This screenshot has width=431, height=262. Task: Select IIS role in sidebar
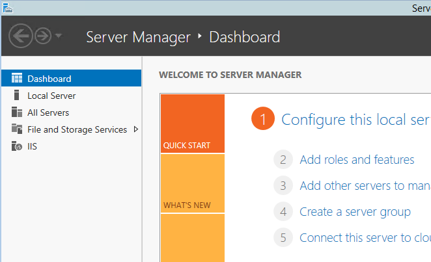(71, 146)
